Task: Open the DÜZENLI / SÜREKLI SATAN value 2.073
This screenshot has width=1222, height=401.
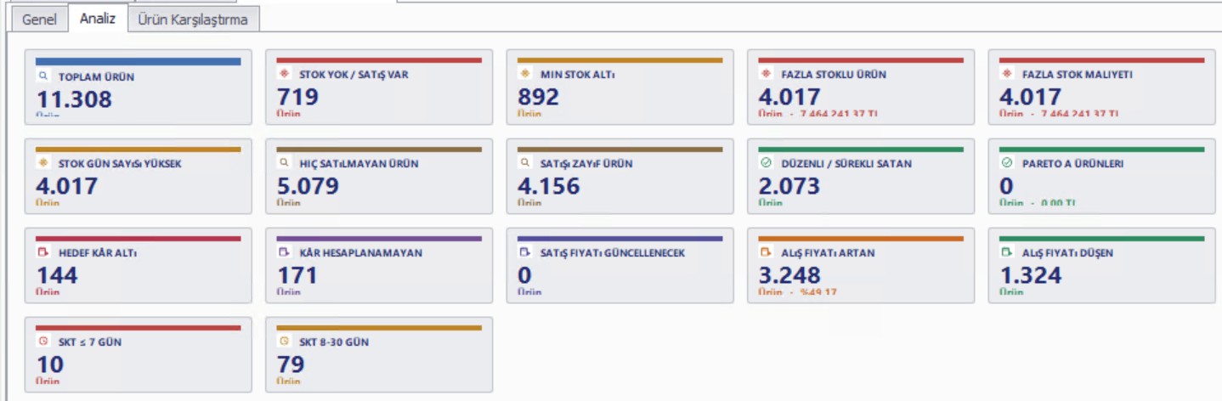Action: click(789, 186)
